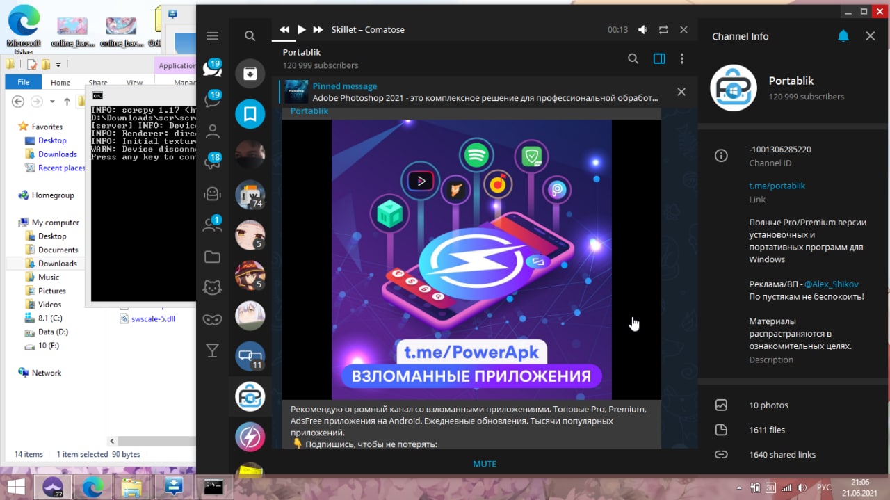Screen dimensions: 890x500
Task: Hide the pinned message bar
Action: (681, 92)
